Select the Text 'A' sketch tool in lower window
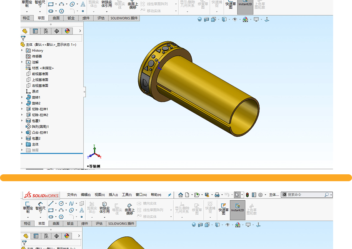 (x=81, y=210)
